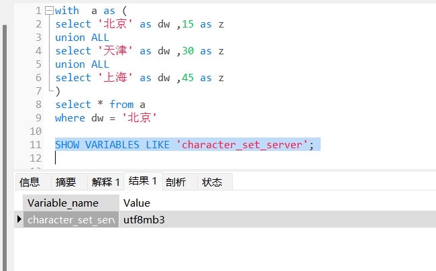Select the 结果 1 tab
Viewport: 436px width, 271px height.
point(143,181)
